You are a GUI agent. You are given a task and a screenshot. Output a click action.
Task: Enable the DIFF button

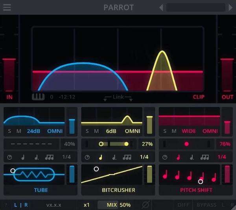click(183, 205)
